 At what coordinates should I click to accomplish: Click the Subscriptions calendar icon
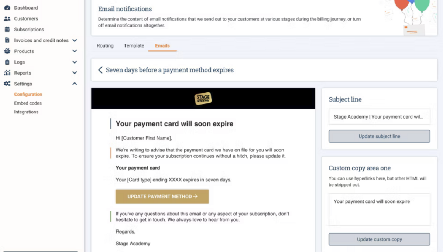pyautogui.click(x=7, y=30)
